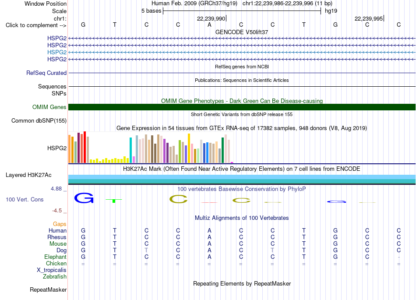Click 'Short Genetic Variants from dbSNP' title
This screenshot has height=300, width=416.
242,114
